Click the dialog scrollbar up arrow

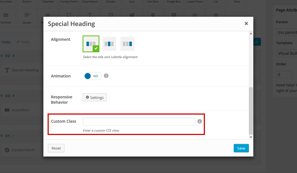tap(251, 34)
